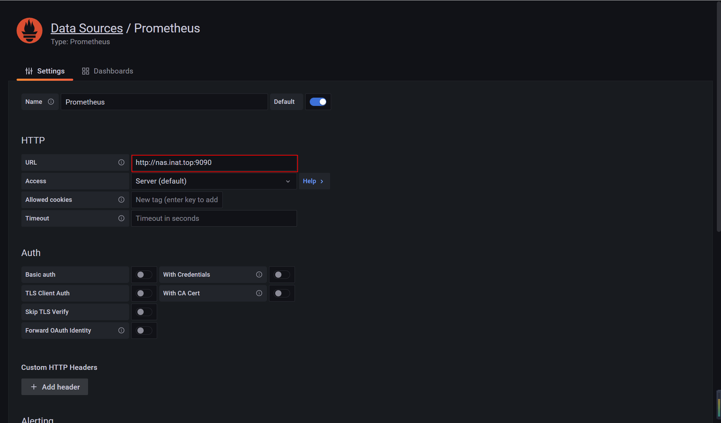Enable the With CA Cert switch
The image size is (721, 423).
(282, 293)
